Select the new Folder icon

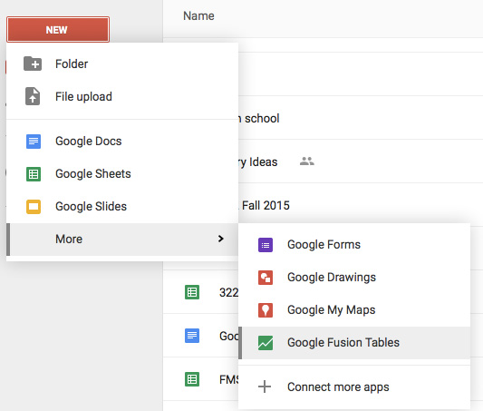[33, 64]
